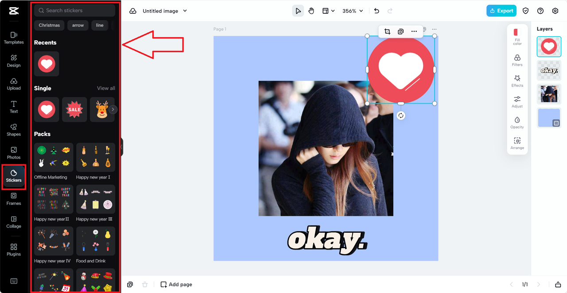Open the 356% zoom dropdown
Viewport: 567px width, 293px height.
click(x=353, y=11)
